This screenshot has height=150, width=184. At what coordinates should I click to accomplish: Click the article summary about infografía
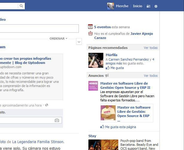pos(29,82)
